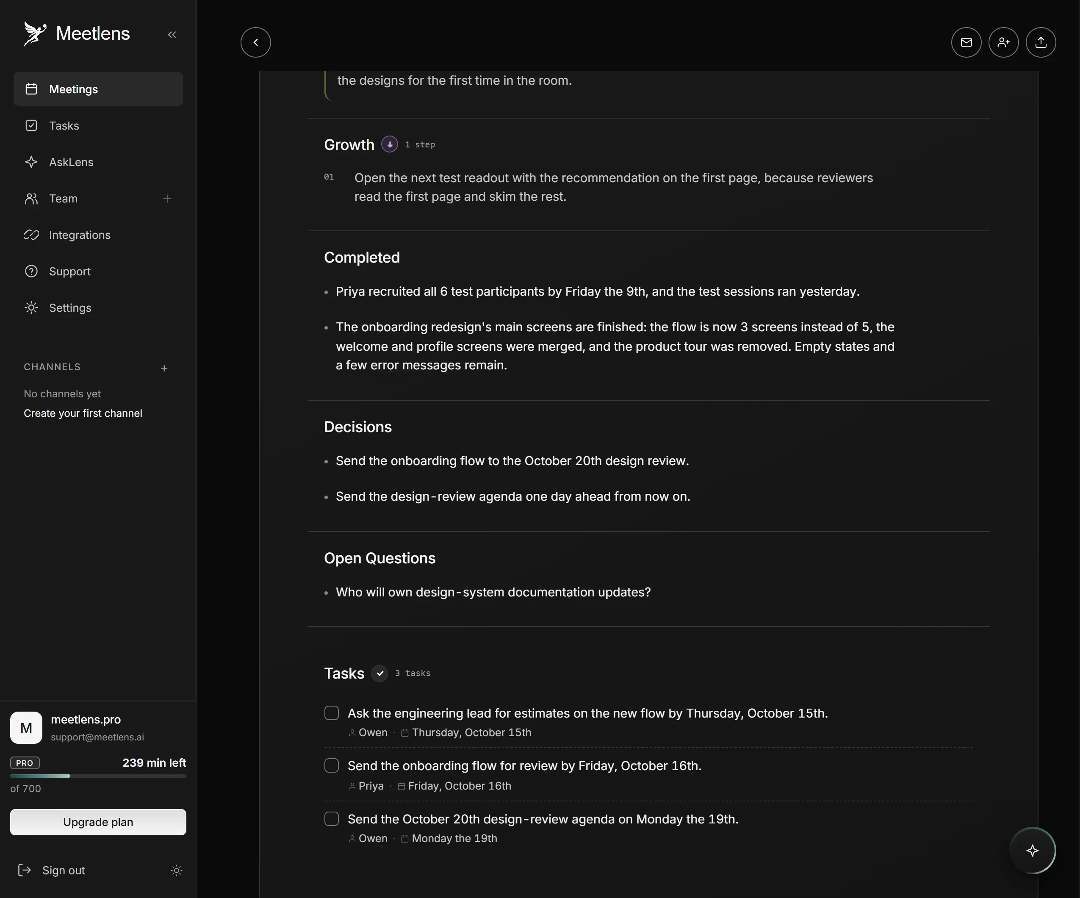Click the support@meetlens.ai email text

[x=97, y=737]
